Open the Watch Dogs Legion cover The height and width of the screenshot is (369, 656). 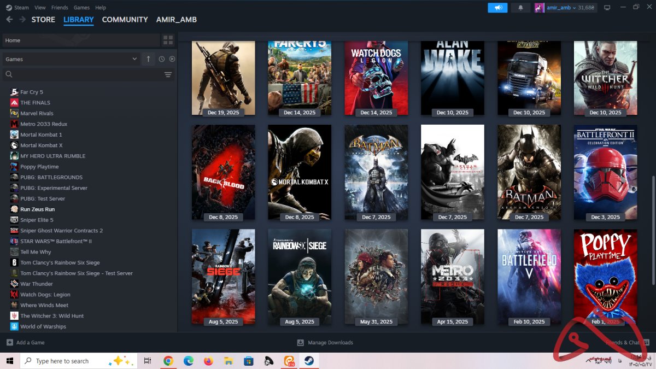tap(376, 78)
